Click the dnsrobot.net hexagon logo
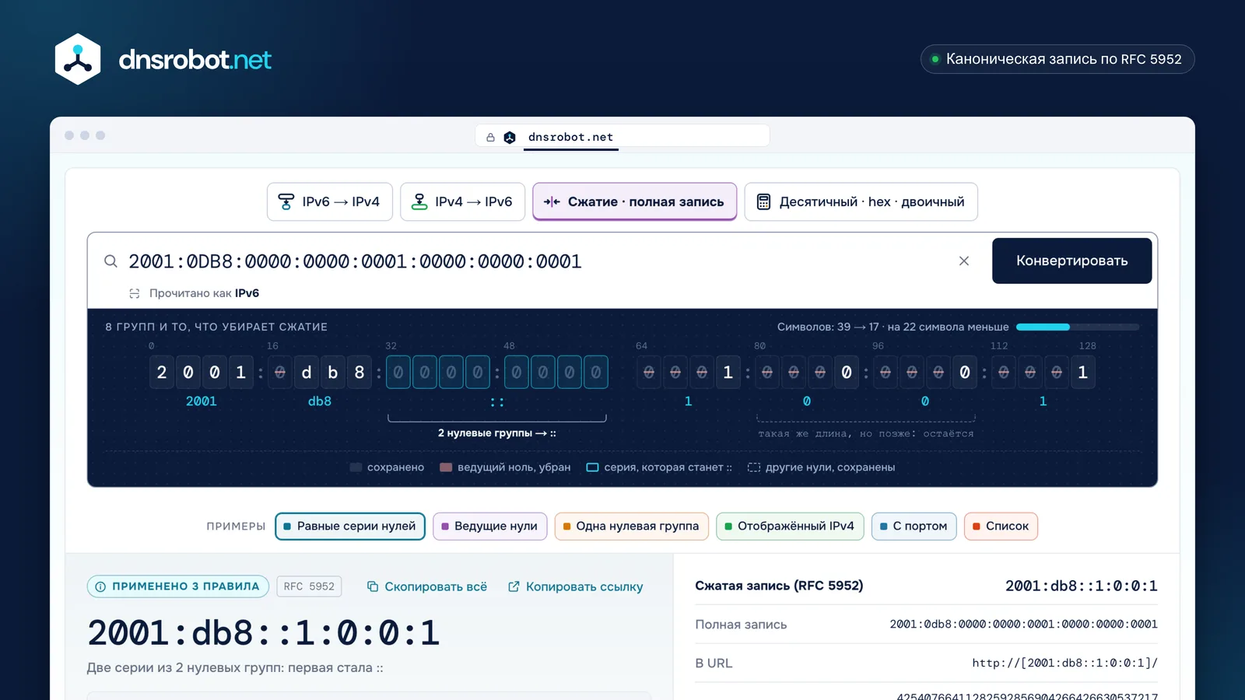Screen dimensions: 1245x700 coord(78,59)
